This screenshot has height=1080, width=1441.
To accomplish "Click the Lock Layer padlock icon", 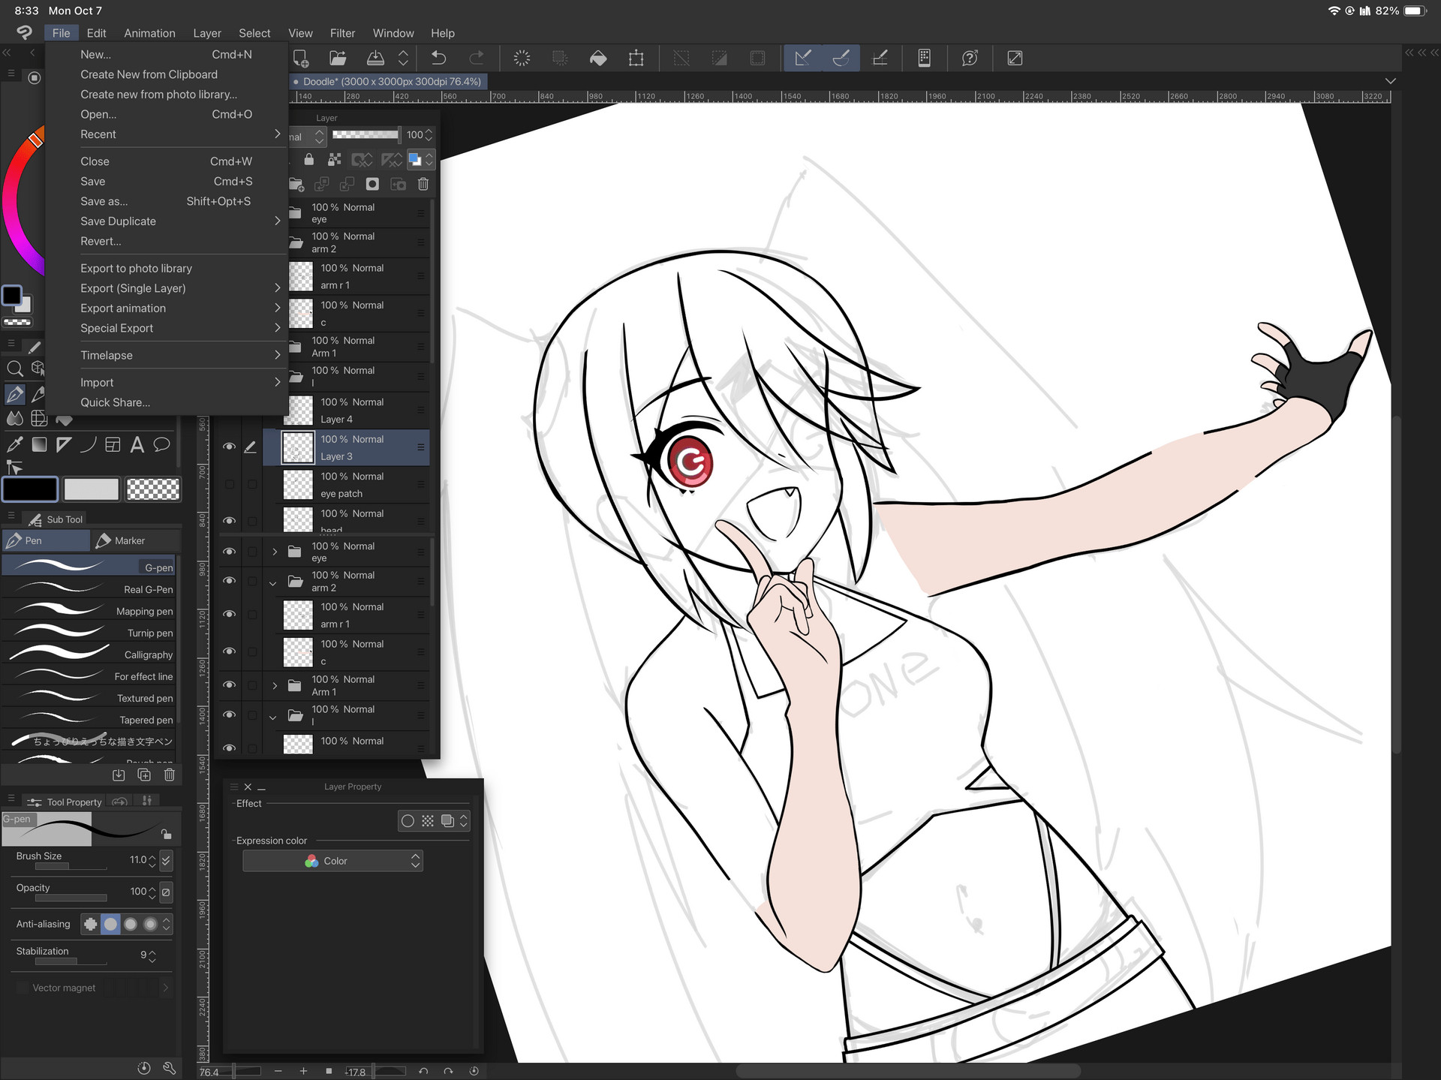I will (x=308, y=159).
